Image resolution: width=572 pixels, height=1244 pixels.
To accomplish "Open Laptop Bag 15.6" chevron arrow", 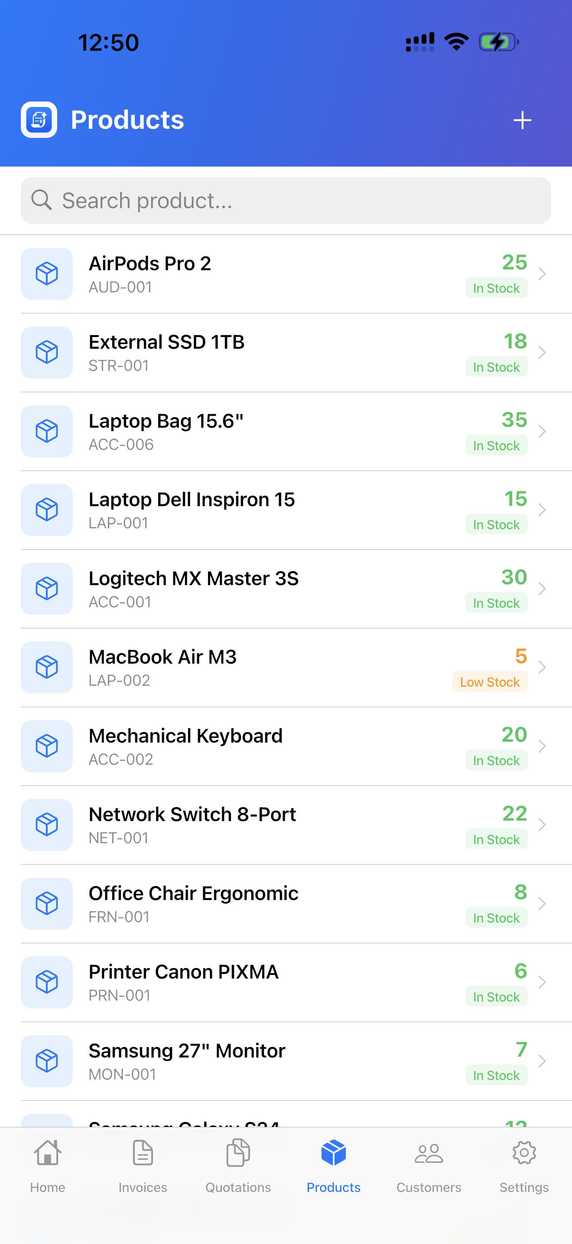I will [x=542, y=431].
